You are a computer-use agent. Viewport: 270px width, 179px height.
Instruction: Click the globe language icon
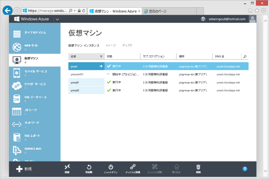click(203, 19)
